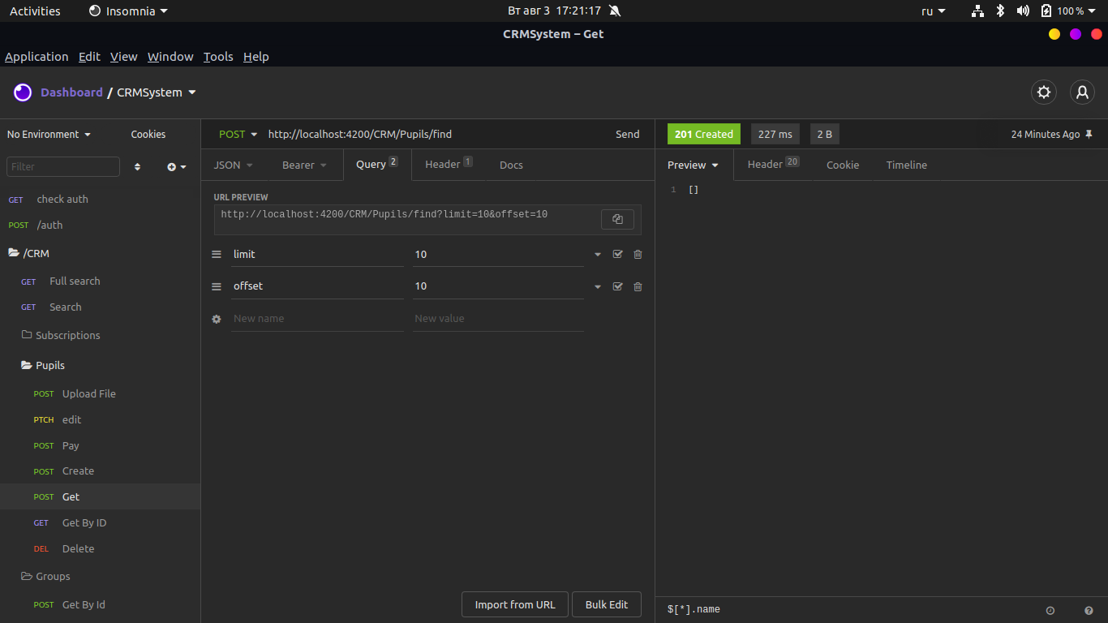Open the offset value type dropdown arrow
This screenshot has height=623, width=1108.
[x=598, y=286]
